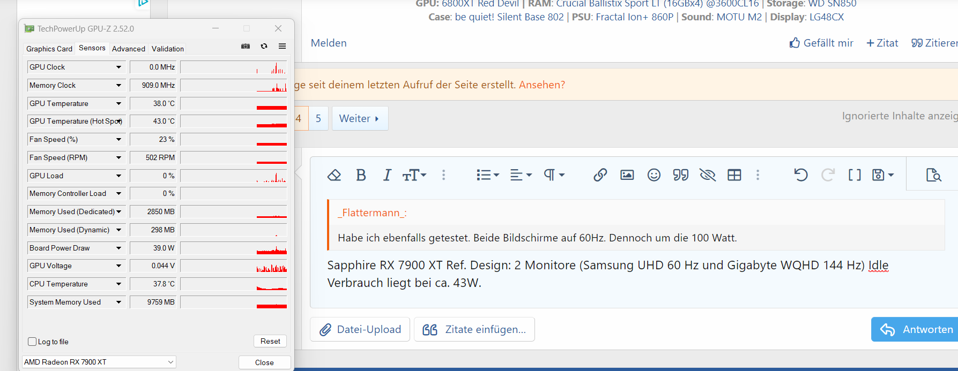Open the Memory Controller Load dropdown
This screenshot has height=371, width=958.
tap(118, 193)
